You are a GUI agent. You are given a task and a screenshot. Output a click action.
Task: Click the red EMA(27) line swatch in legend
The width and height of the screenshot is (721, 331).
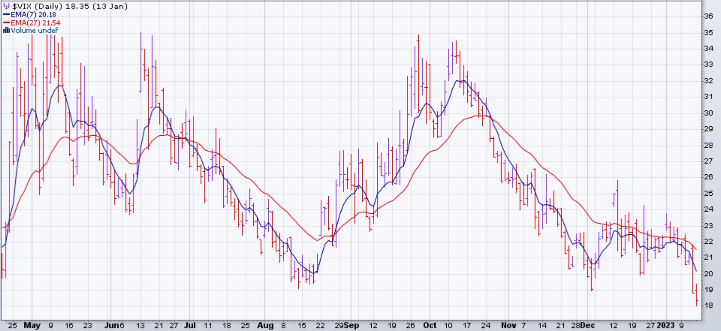click(x=7, y=23)
